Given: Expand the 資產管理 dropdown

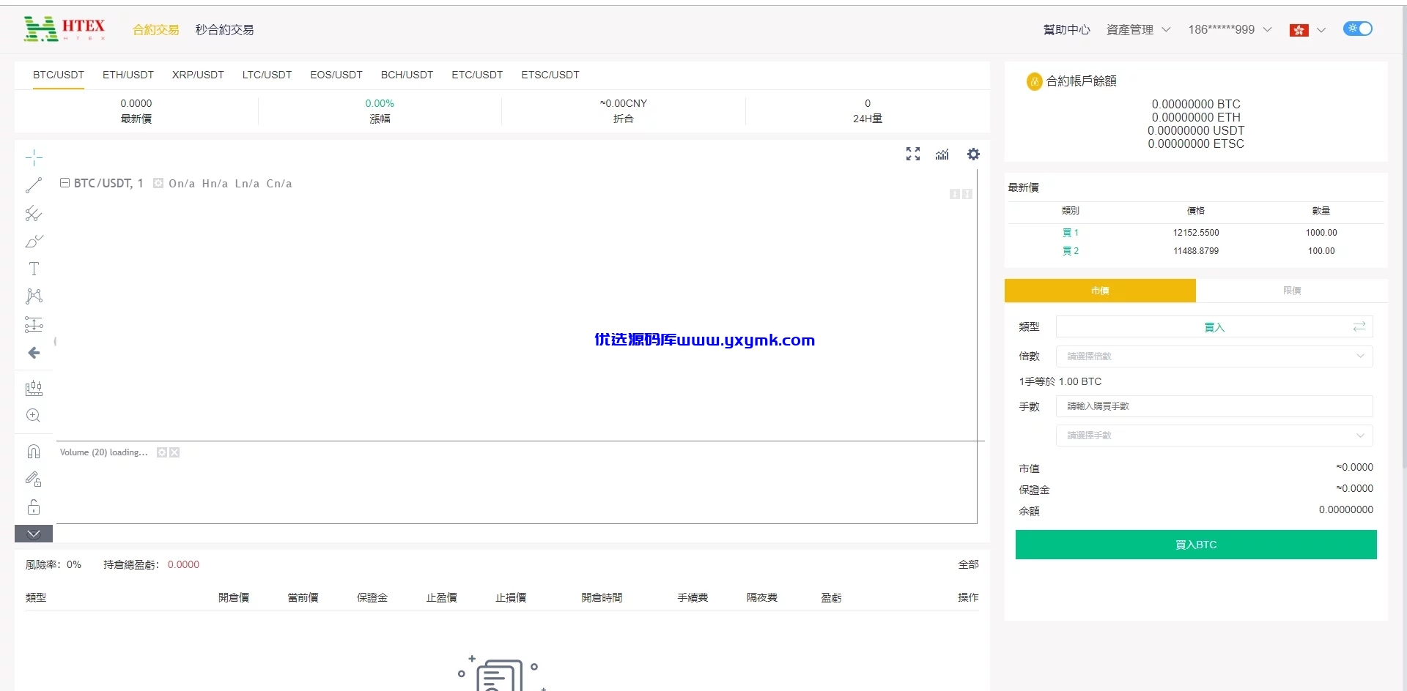Looking at the screenshot, I should 1138,29.
